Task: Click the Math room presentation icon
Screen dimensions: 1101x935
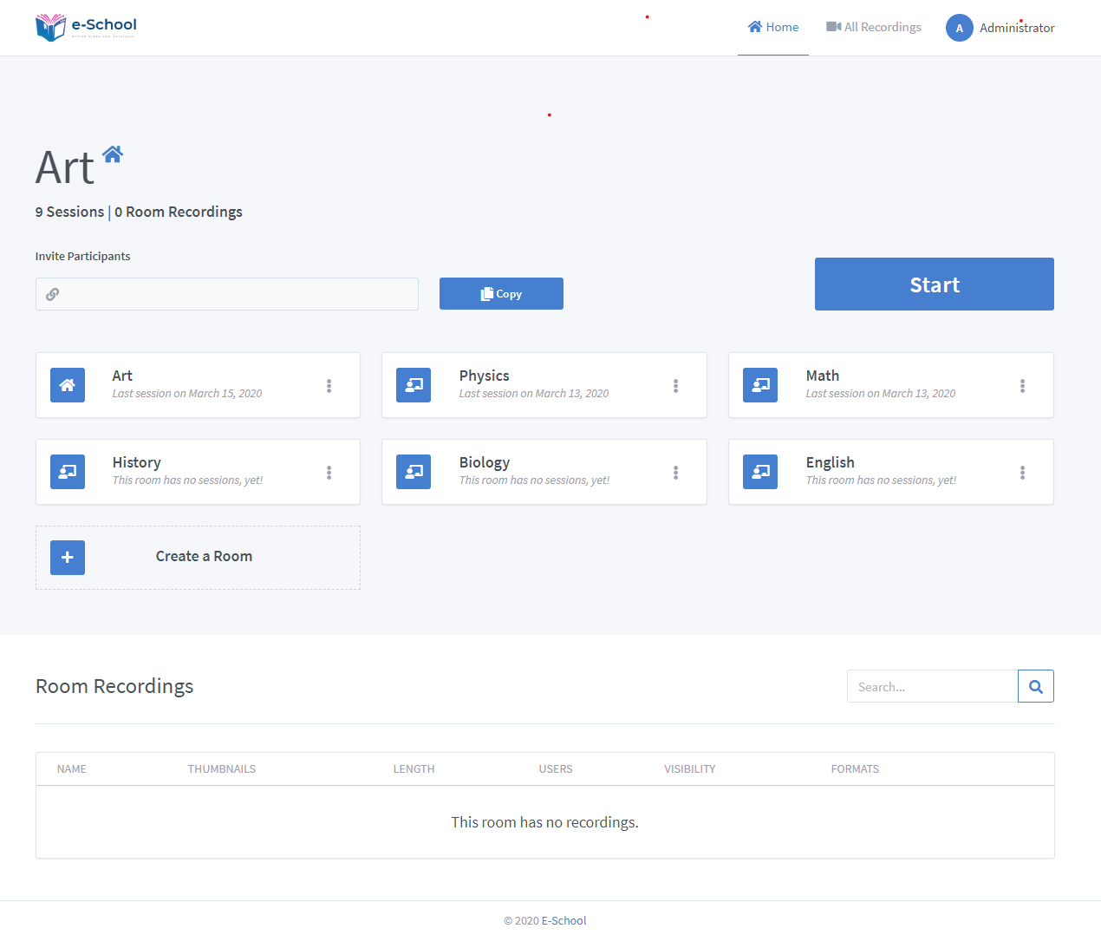Action: (760, 385)
